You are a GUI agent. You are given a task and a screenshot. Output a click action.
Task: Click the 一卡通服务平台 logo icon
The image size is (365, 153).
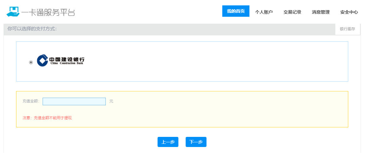click(x=13, y=12)
